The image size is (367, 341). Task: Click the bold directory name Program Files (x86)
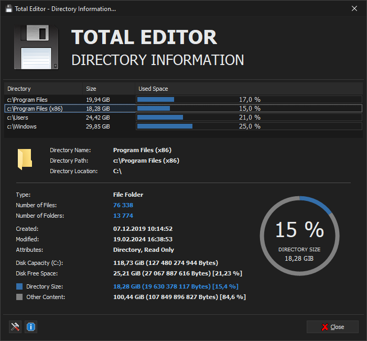142,150
